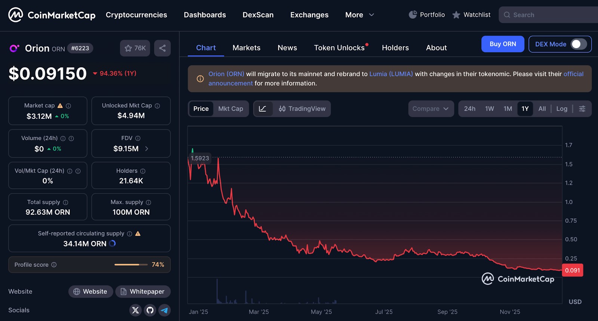The height and width of the screenshot is (321, 598).
Task: Go to DexScan
Action: click(258, 15)
